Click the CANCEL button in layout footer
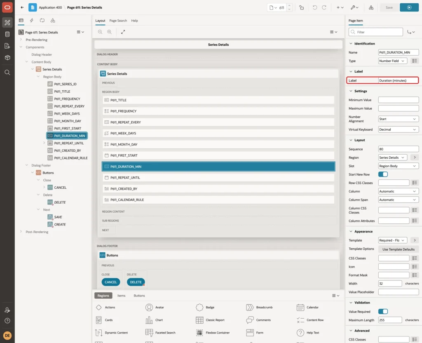The image size is (422, 343). [x=110, y=282]
